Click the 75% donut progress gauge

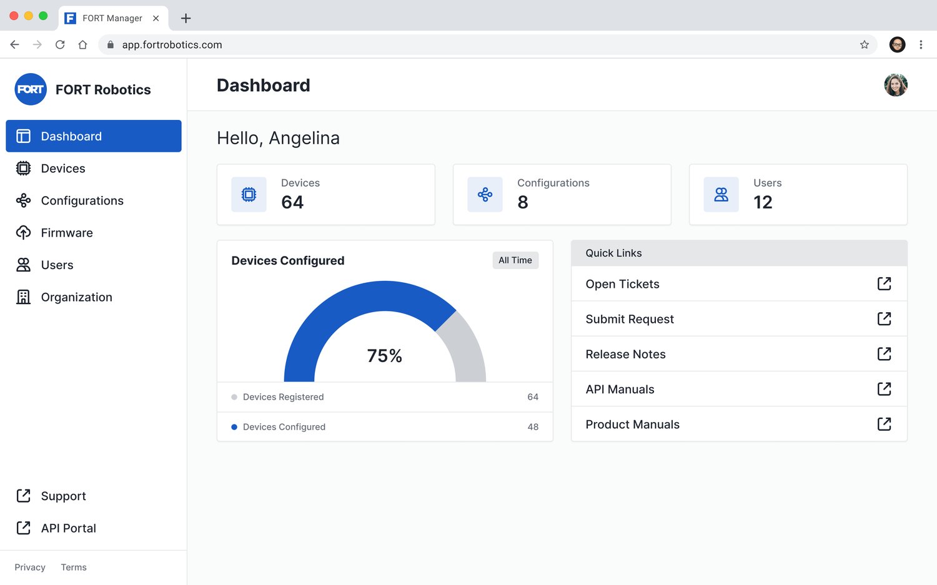(x=384, y=355)
